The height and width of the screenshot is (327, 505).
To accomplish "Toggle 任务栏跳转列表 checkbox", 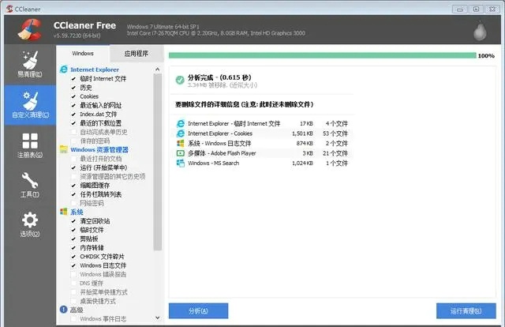I will [73, 194].
